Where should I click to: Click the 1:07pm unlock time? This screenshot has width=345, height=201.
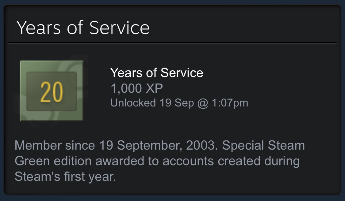pyautogui.click(x=229, y=103)
